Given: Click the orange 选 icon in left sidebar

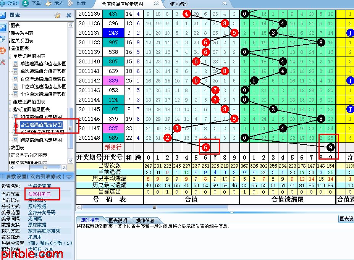Looking at the screenshot, I should tap(3, 50).
